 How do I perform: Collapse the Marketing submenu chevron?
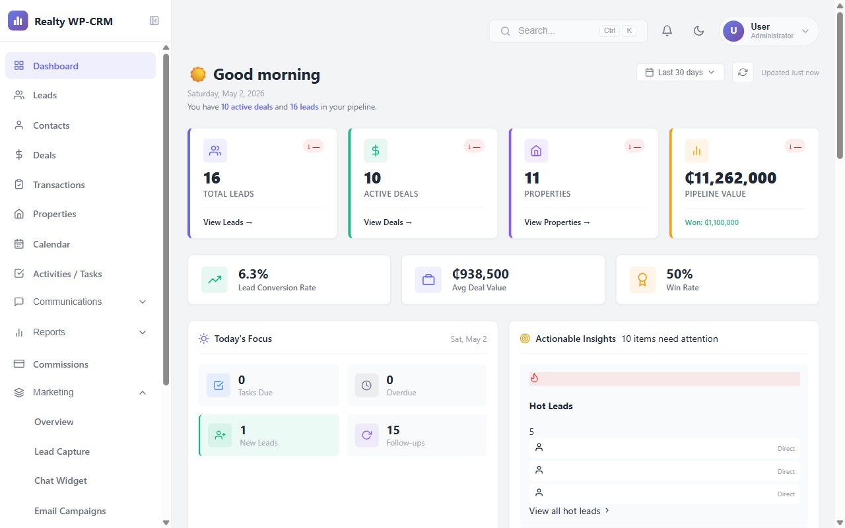click(143, 393)
